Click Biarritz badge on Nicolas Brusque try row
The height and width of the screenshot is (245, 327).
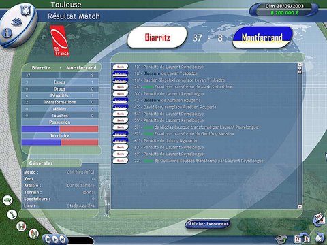click(121, 127)
